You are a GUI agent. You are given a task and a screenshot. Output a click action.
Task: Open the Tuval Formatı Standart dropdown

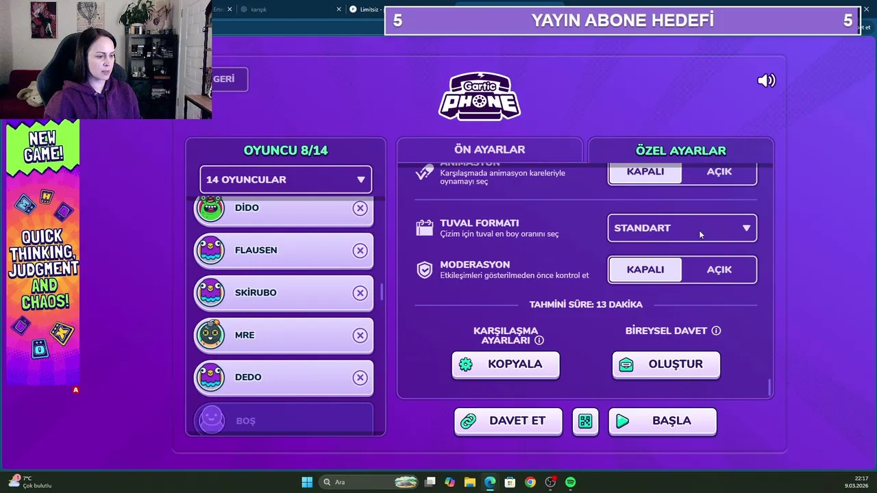tap(682, 228)
